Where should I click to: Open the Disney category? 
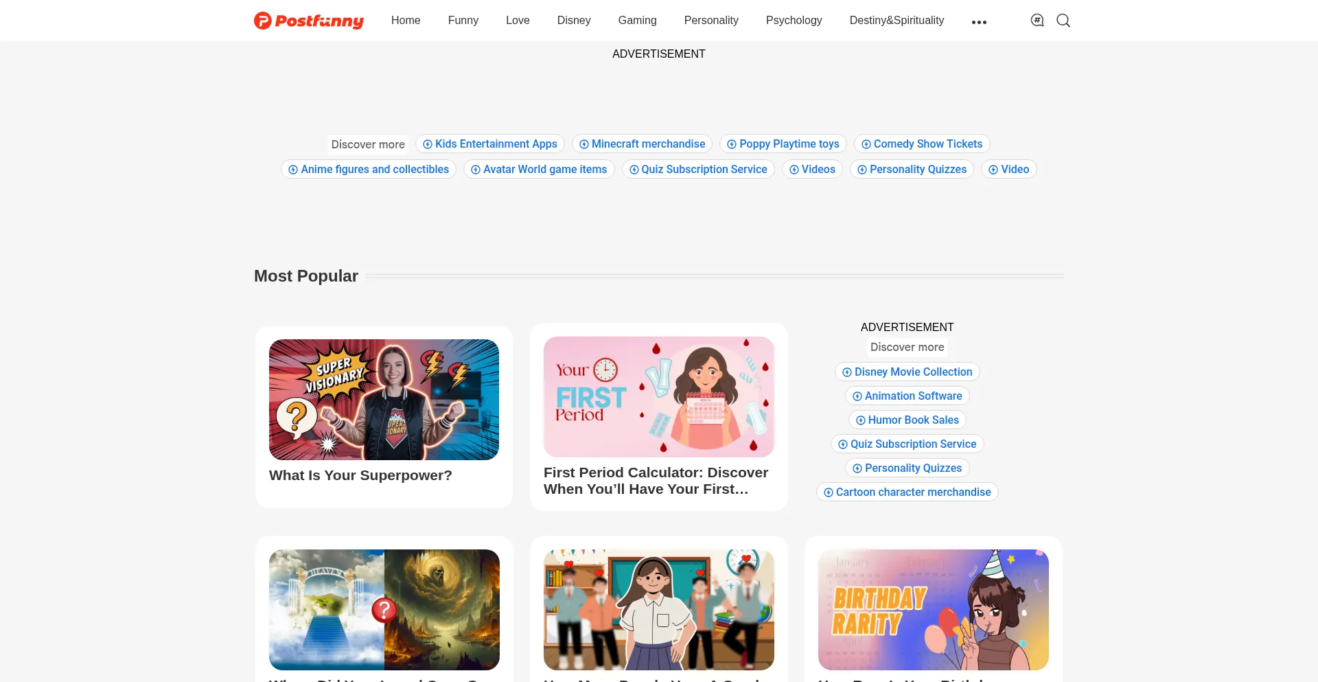pyautogui.click(x=574, y=21)
